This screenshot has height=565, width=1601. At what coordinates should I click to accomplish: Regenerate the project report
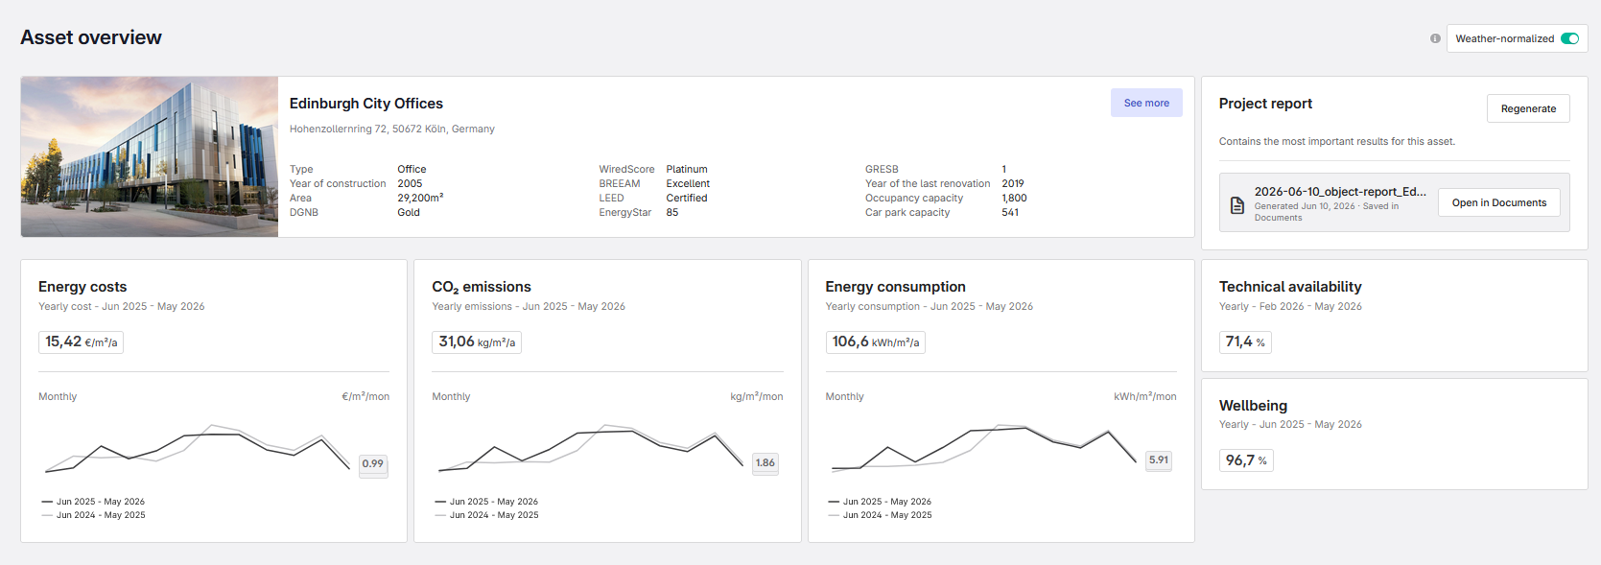coord(1528,108)
